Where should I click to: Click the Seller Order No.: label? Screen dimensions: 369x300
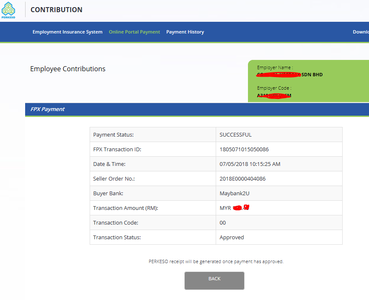click(x=114, y=179)
